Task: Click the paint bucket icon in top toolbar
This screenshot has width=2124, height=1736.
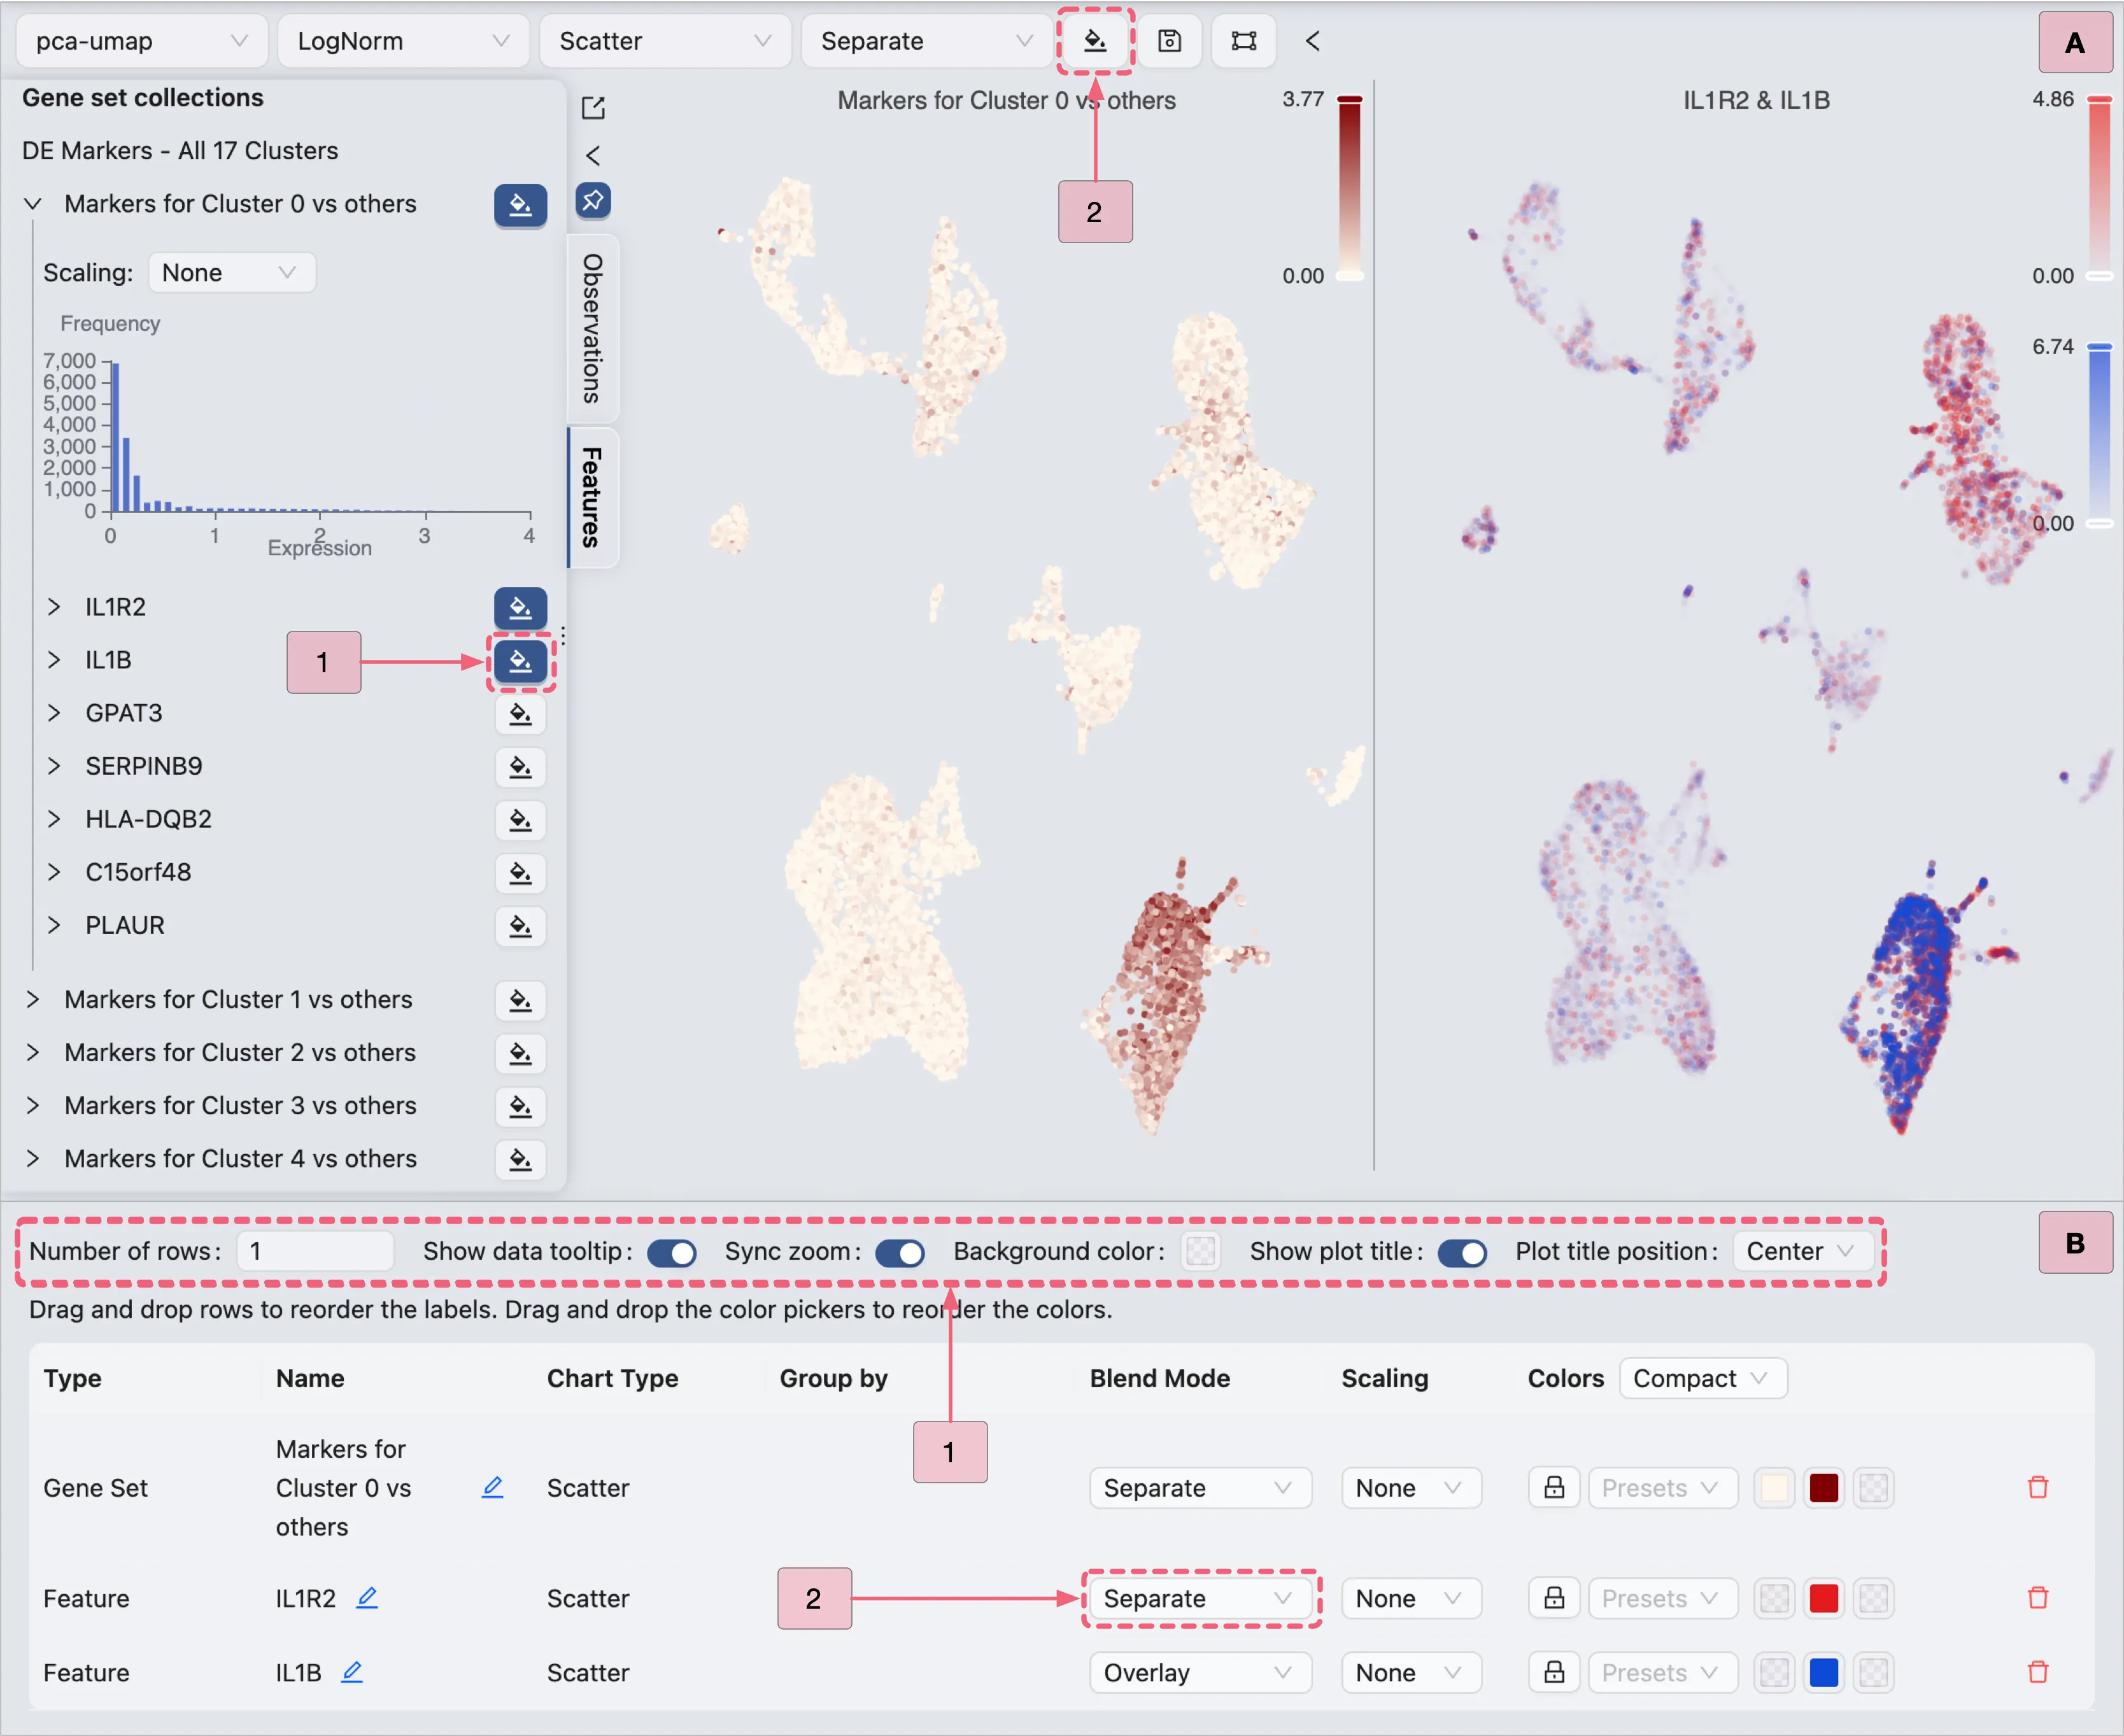Action: (x=1095, y=41)
